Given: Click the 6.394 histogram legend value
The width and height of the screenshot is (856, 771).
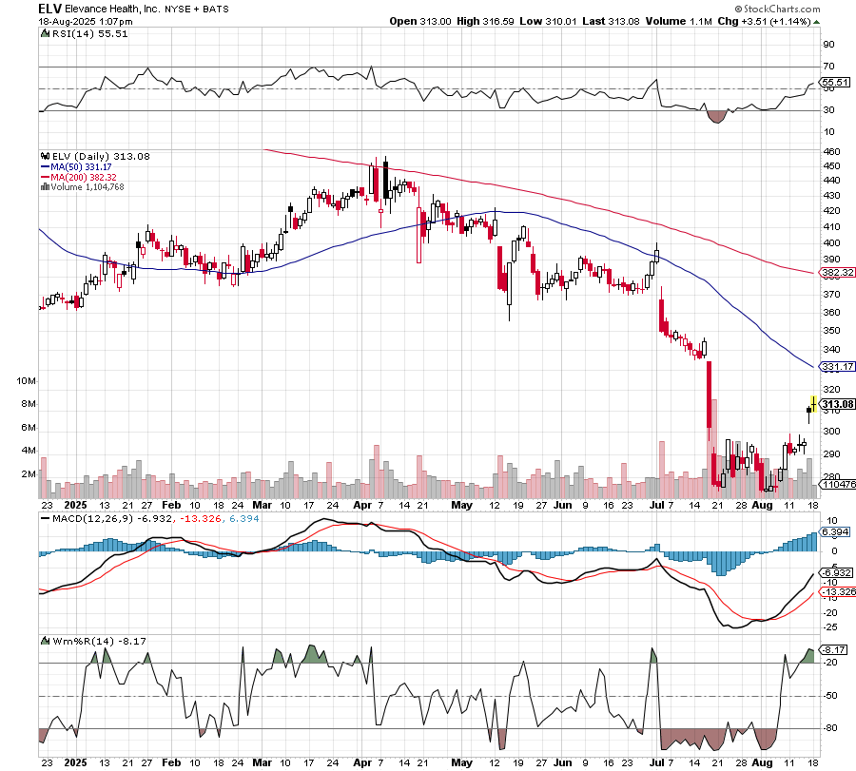Looking at the screenshot, I should tap(244, 518).
